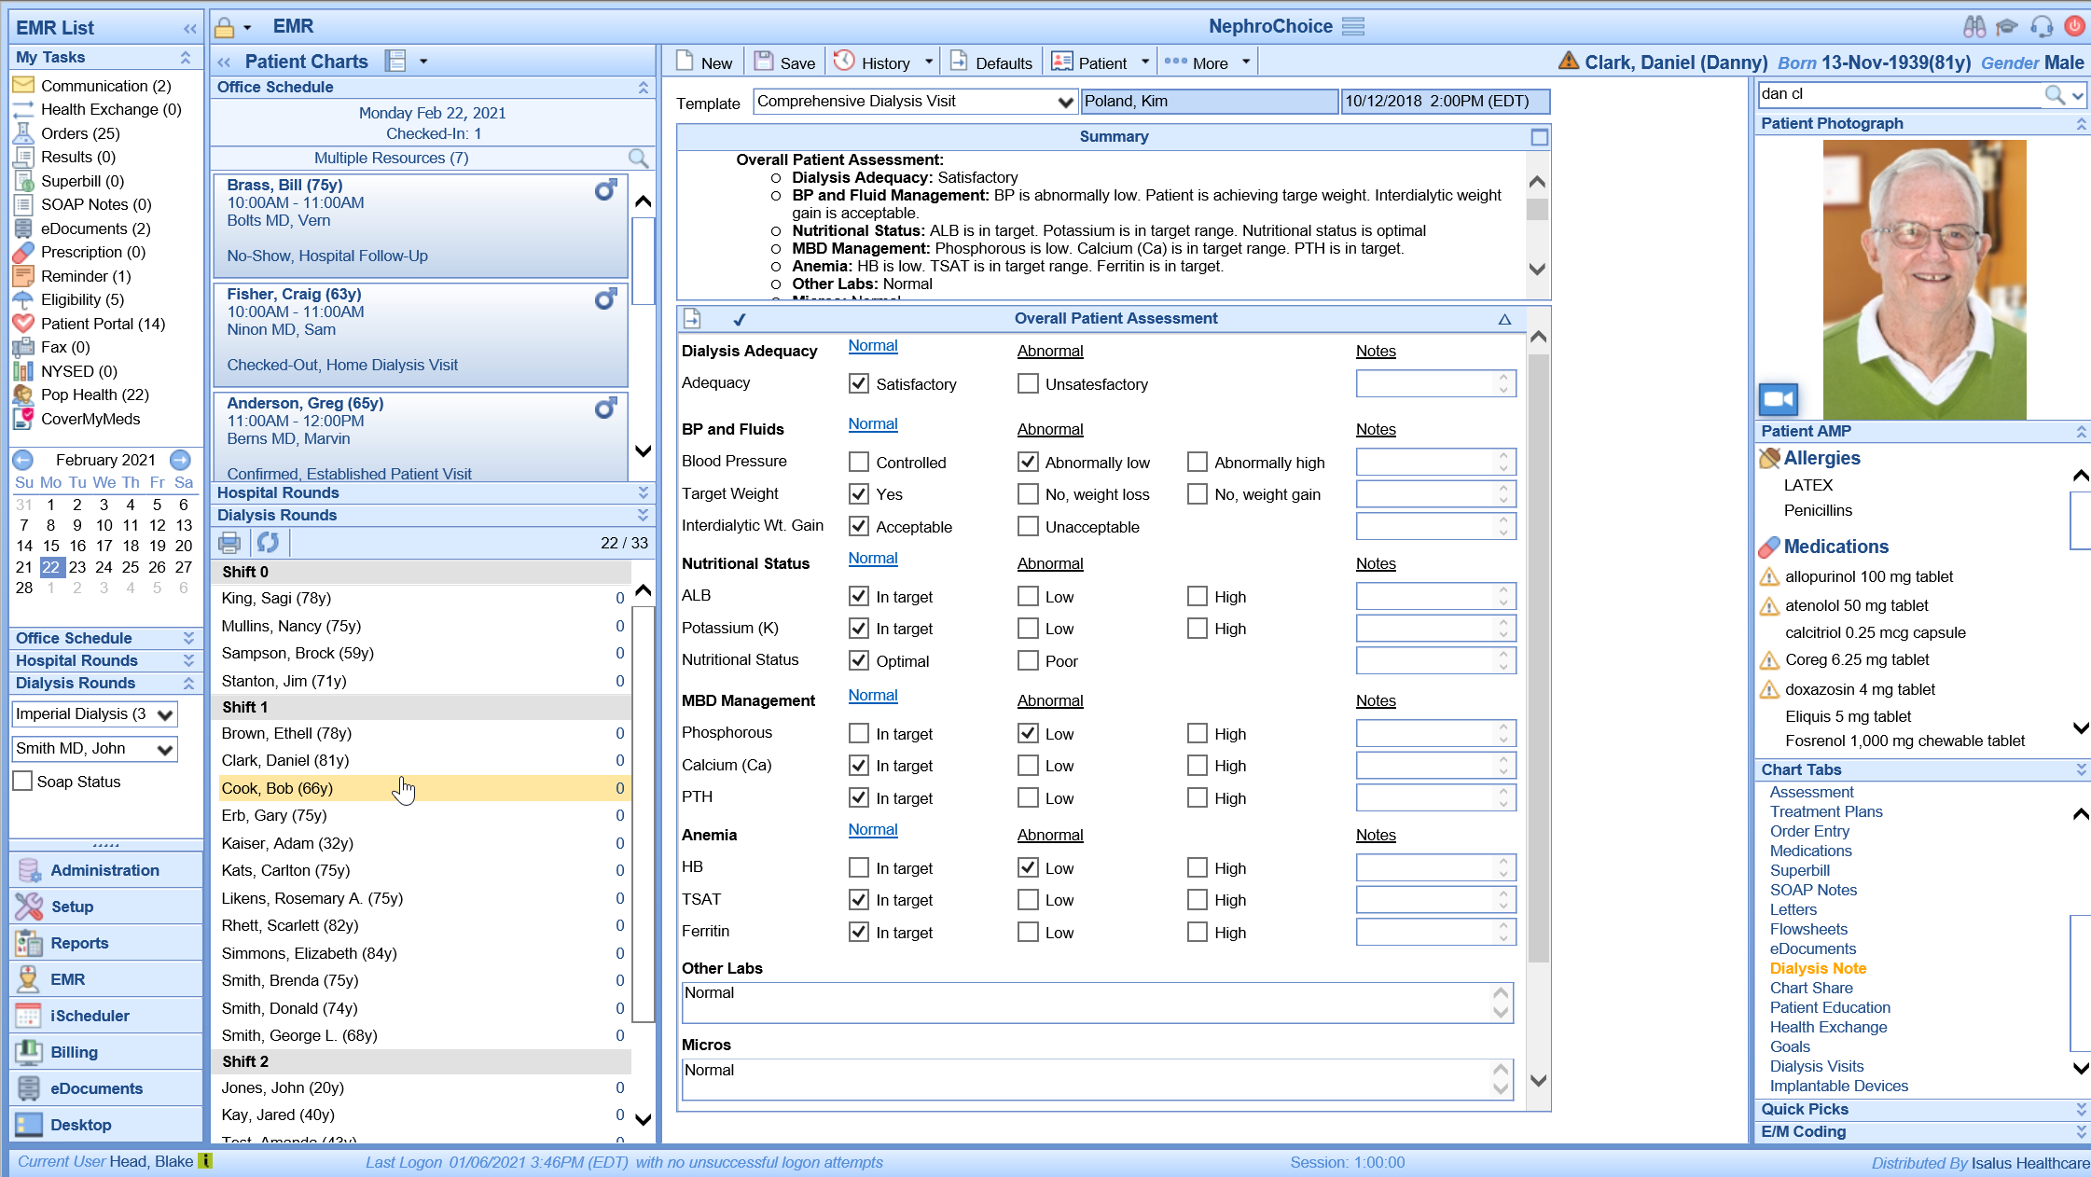Open the Dialysis Note chart tab
The width and height of the screenshot is (2091, 1177).
(1818, 968)
